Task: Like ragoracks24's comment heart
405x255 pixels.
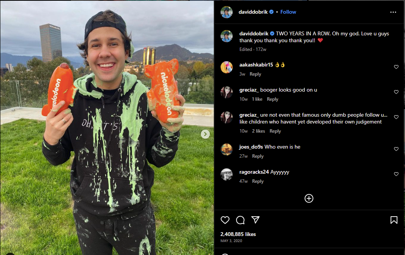Action: point(396,174)
